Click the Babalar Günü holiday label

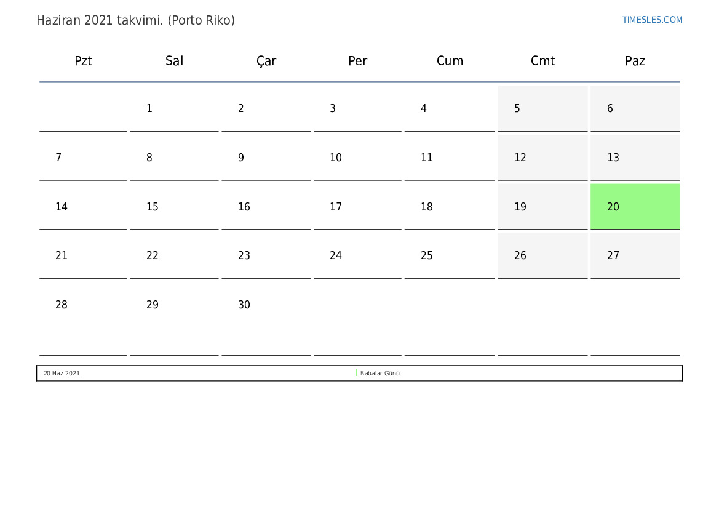coord(379,373)
